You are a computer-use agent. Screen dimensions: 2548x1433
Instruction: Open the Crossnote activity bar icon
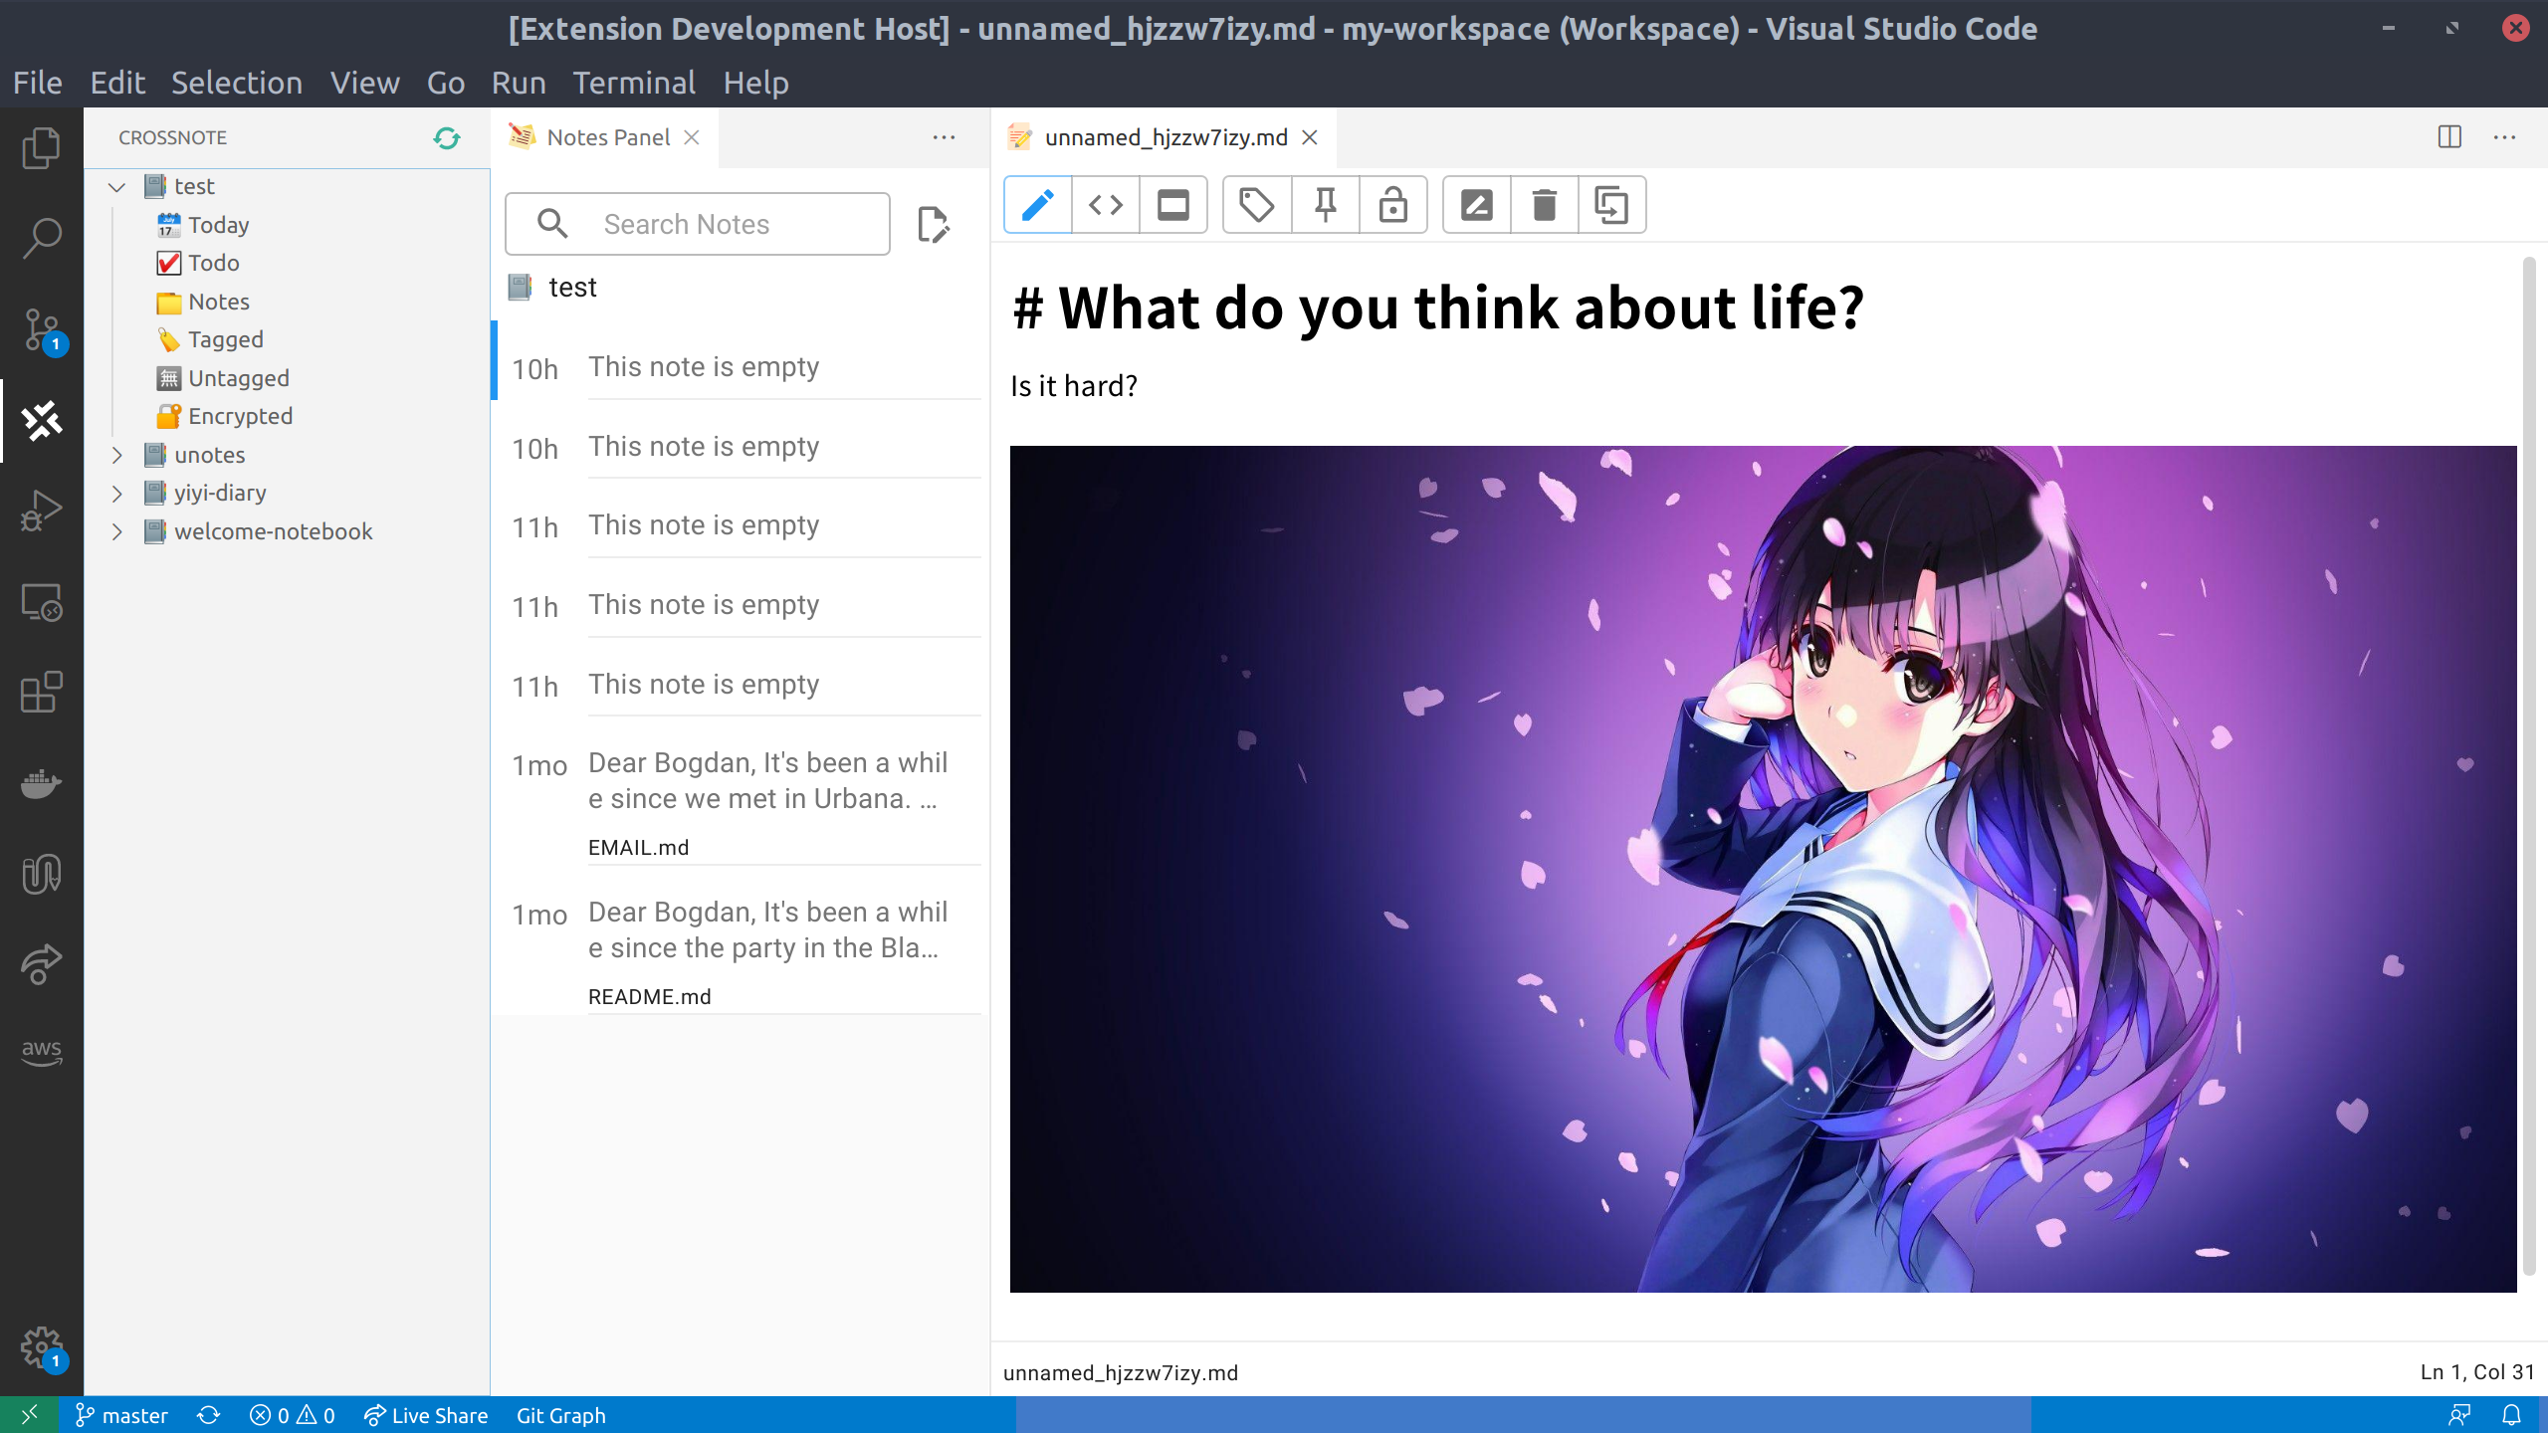point(41,421)
